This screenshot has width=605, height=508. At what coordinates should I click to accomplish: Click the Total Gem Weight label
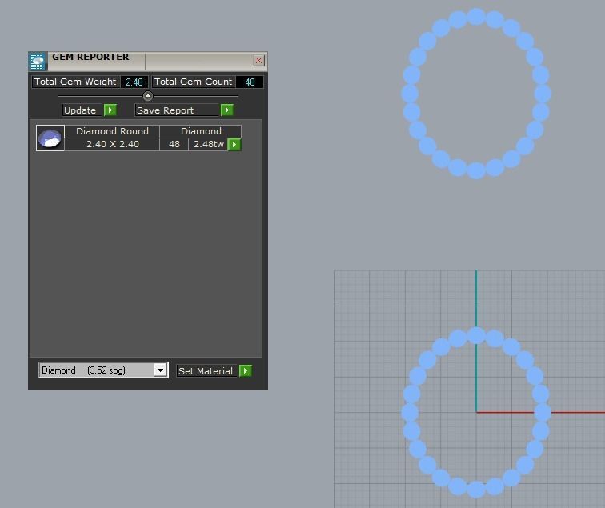pyautogui.click(x=75, y=82)
